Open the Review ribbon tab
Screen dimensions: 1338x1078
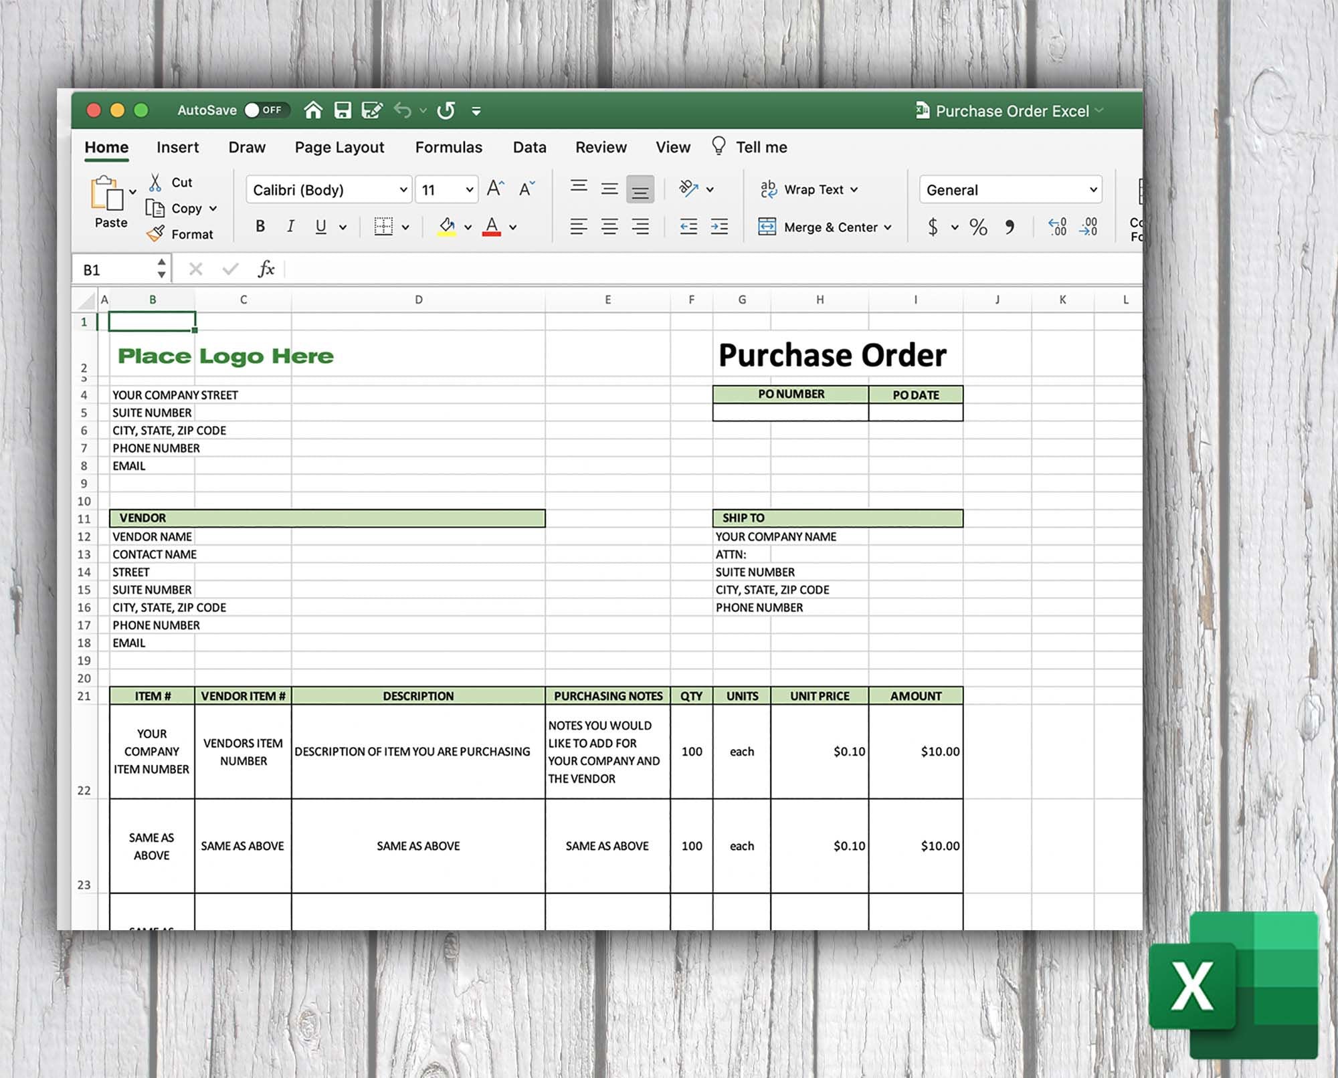pyautogui.click(x=600, y=147)
